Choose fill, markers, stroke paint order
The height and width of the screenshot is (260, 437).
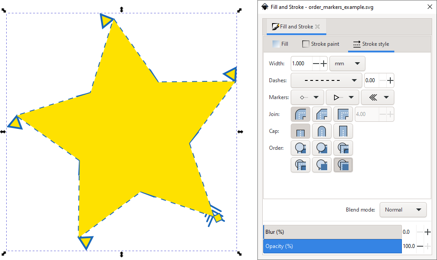tap(343, 148)
